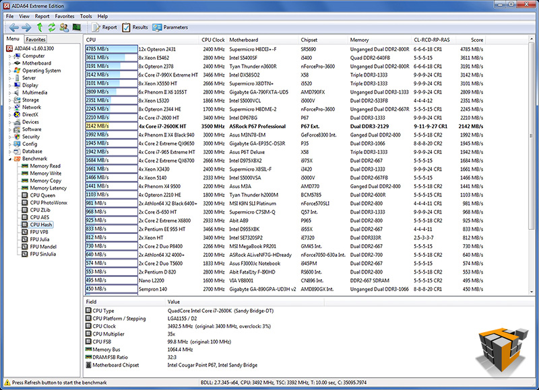This screenshot has height=390, width=539.
Task: Select the FPU VP8 benchmark icon
Action: point(25,232)
